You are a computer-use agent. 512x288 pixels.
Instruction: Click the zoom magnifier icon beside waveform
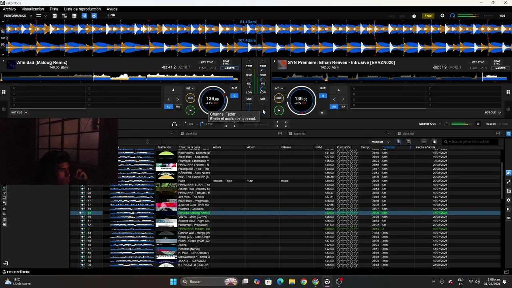(3, 31)
